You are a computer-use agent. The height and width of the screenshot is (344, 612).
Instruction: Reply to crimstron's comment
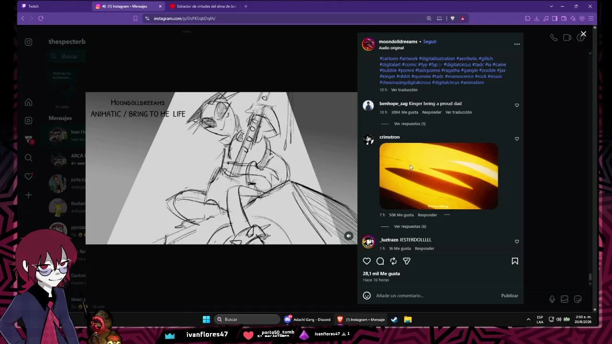click(x=427, y=215)
